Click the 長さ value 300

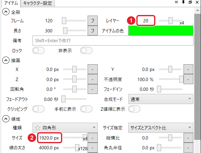49,31
